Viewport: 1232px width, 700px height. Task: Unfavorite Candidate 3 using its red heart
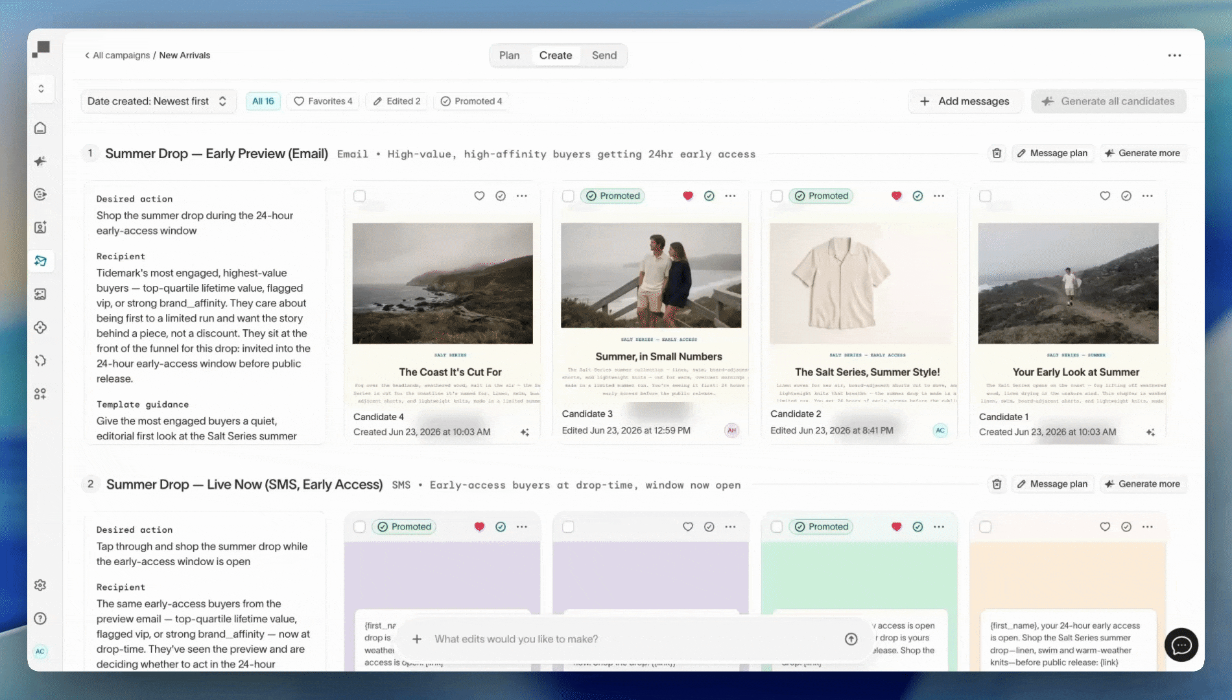[688, 196]
